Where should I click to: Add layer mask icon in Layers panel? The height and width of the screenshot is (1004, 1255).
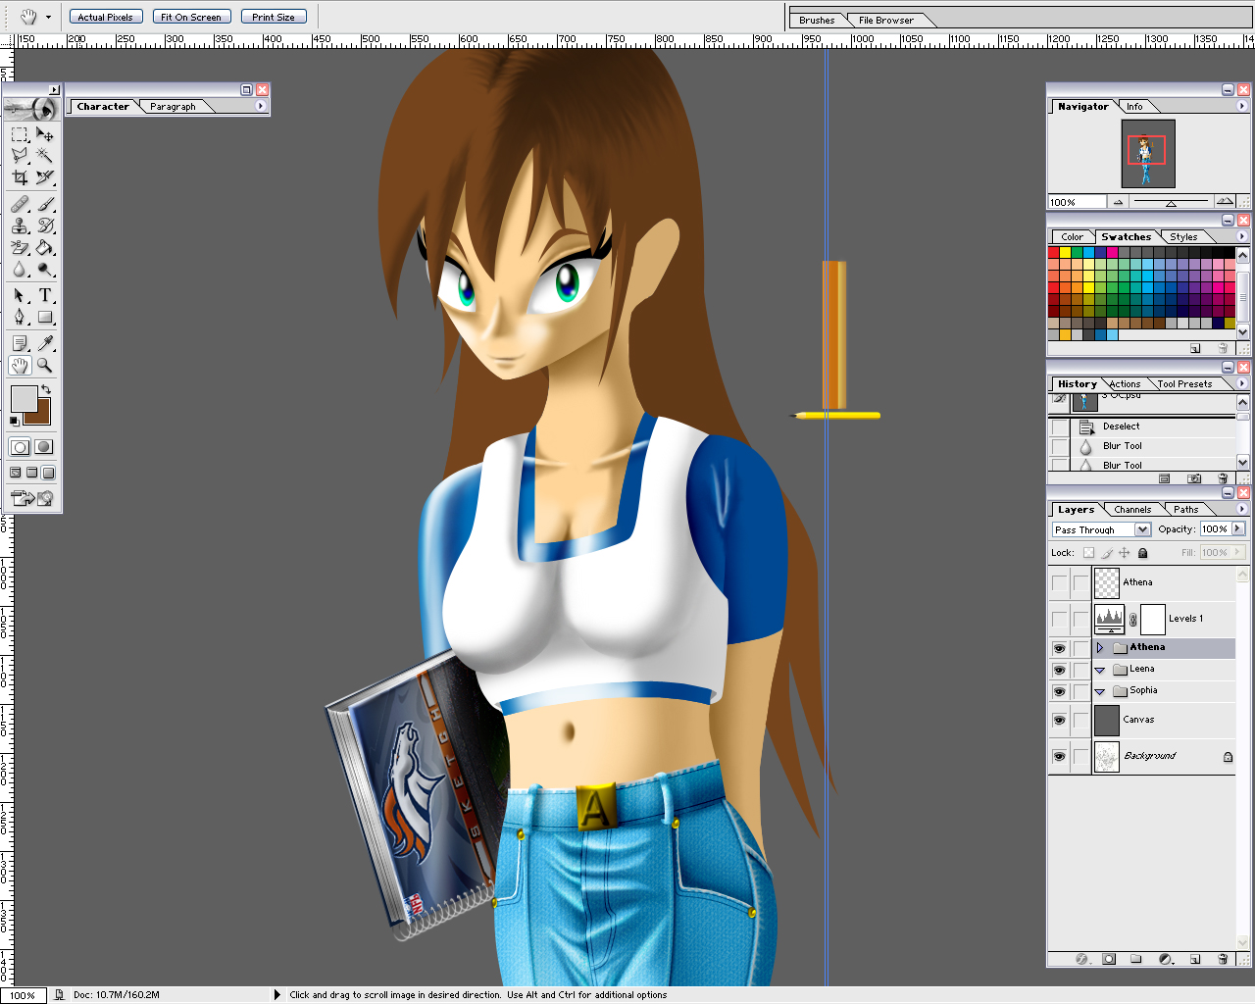click(1109, 959)
